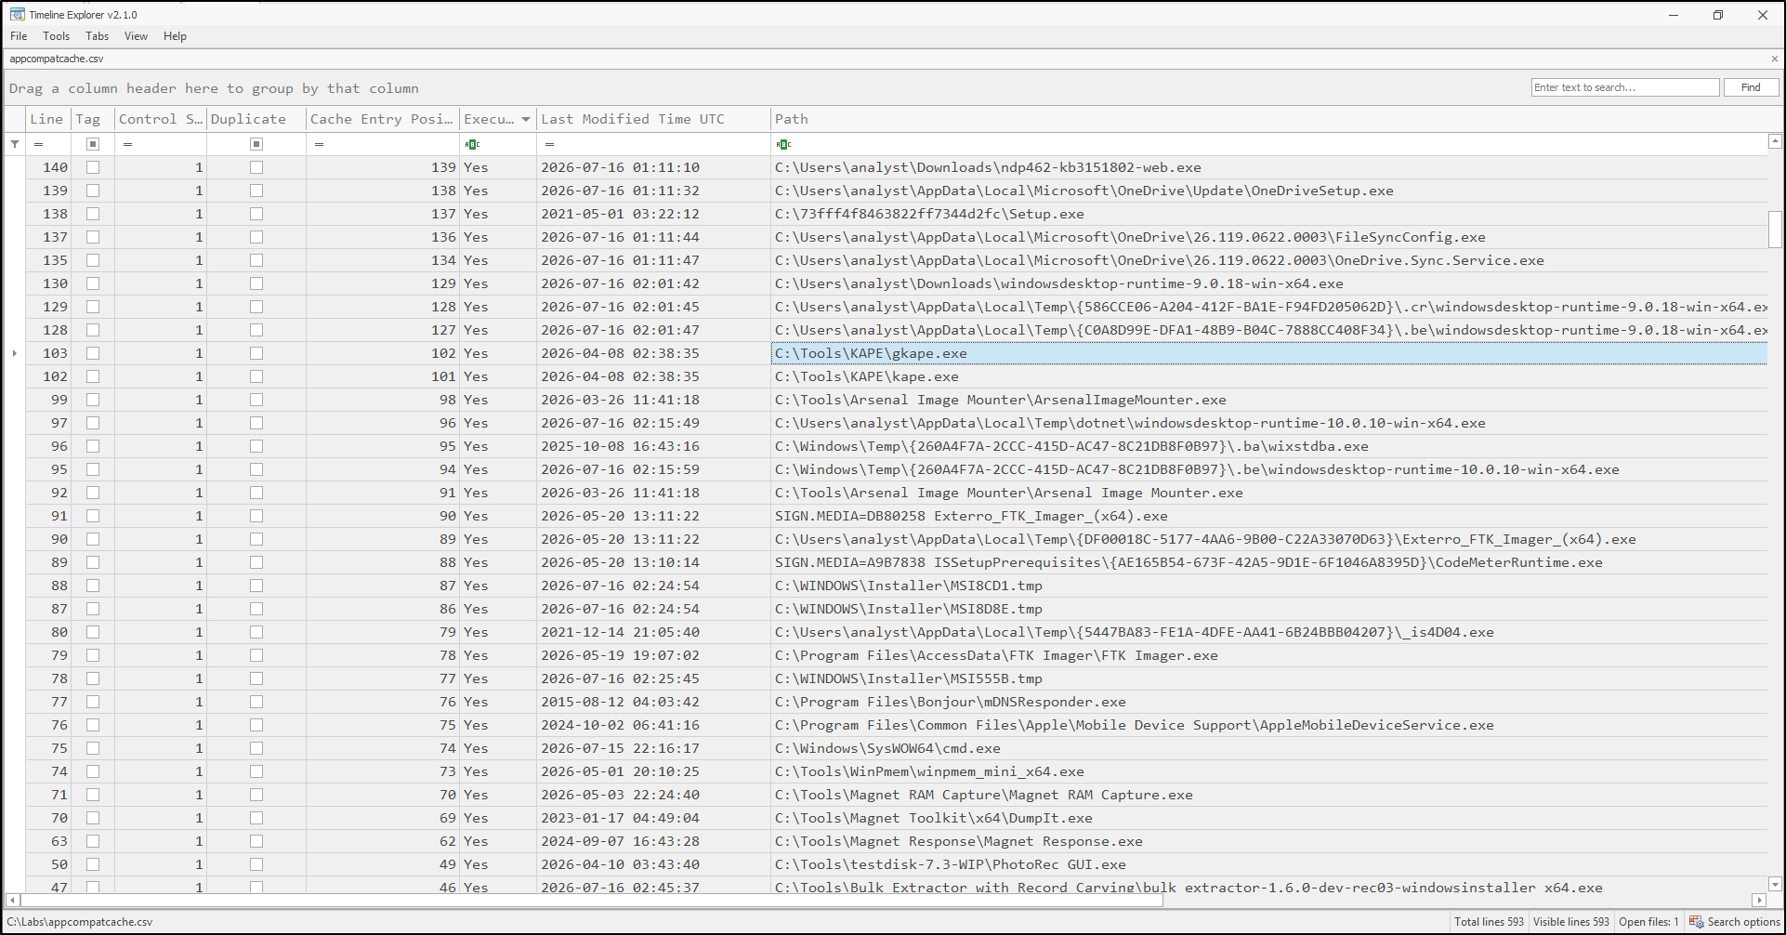Click the filter funnel icon in filter row
1786x935 pixels.
(15, 144)
